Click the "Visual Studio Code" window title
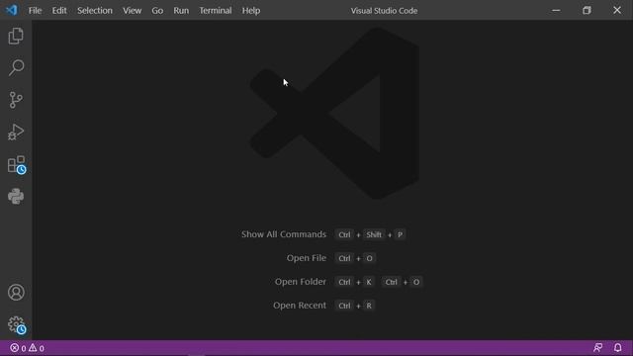 (384, 11)
